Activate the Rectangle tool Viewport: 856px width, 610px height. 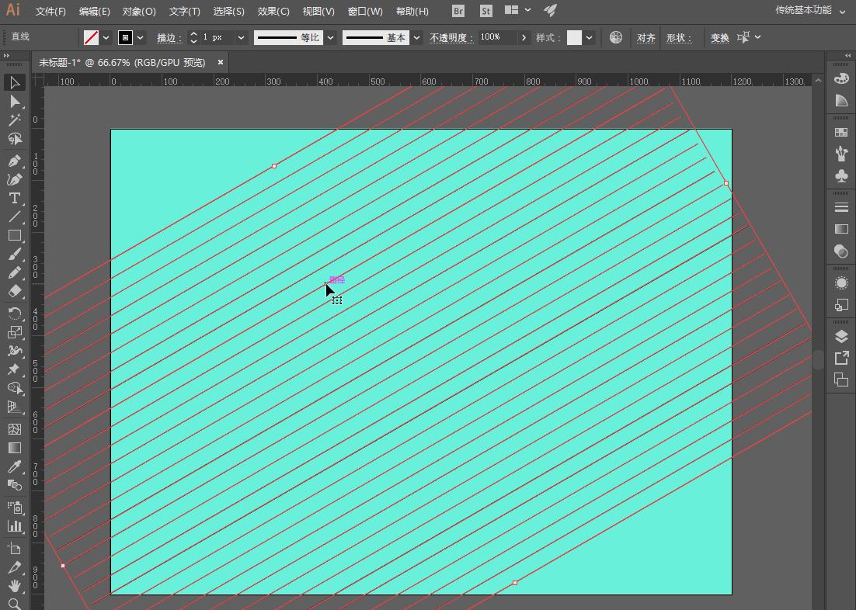[14, 236]
